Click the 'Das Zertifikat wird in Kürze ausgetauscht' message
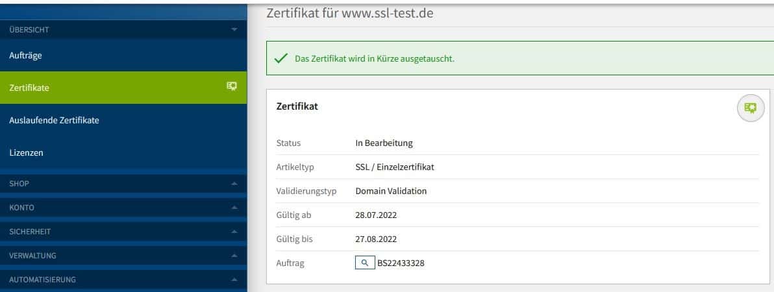Viewport: 774px width, 292px height. 375,58
